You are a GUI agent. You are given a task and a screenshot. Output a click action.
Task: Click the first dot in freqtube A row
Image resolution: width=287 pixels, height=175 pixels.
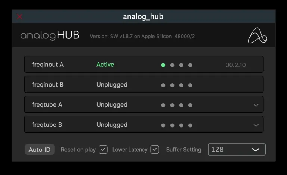pos(163,105)
